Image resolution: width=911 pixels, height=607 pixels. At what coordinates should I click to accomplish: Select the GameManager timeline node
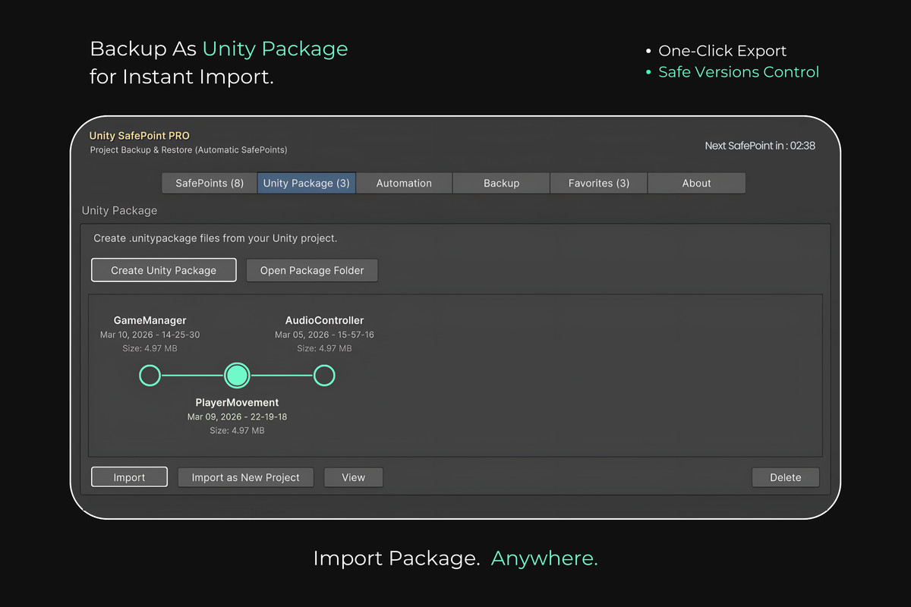[150, 376]
